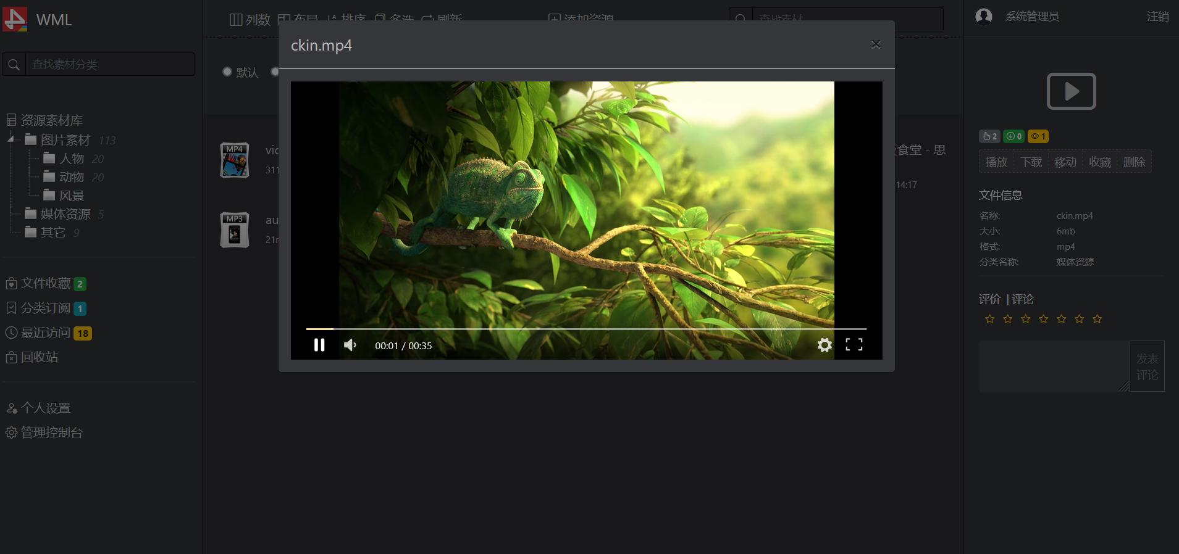Click the 6mb file size value
1179x554 pixels.
coord(1066,231)
